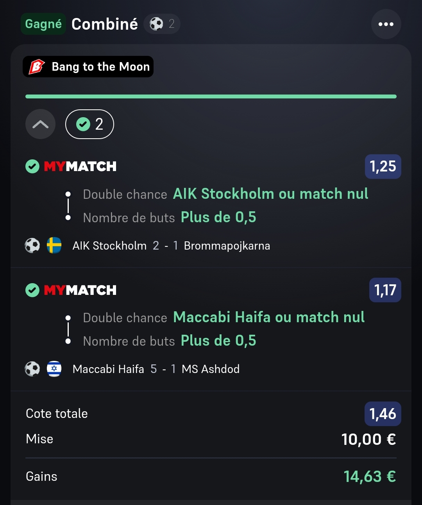Click soccer ball icon next to AIK Stockholm

(x=32, y=246)
